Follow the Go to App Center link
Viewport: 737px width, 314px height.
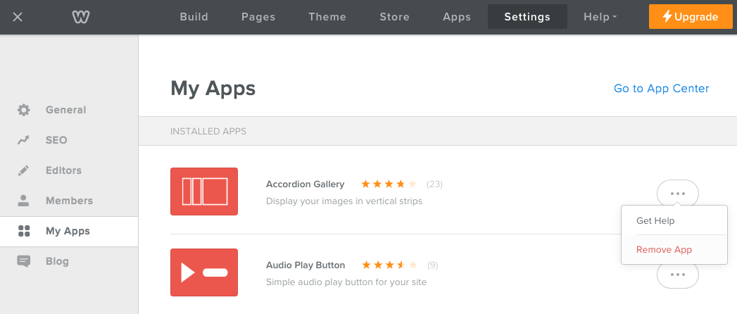coord(661,89)
